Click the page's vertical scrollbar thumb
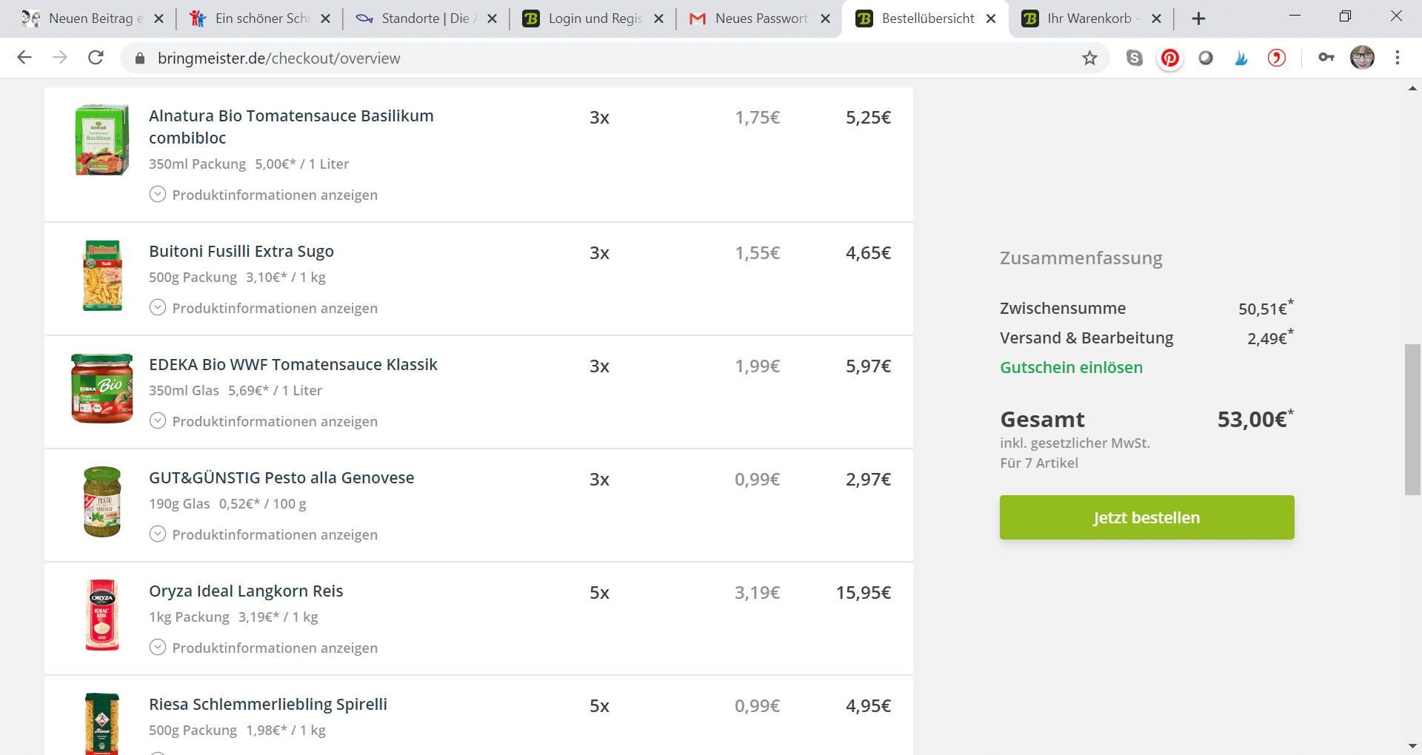1422x755 pixels. pos(1412,419)
